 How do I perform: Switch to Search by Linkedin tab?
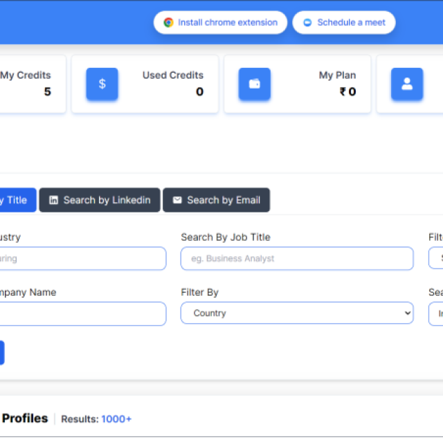(100, 200)
